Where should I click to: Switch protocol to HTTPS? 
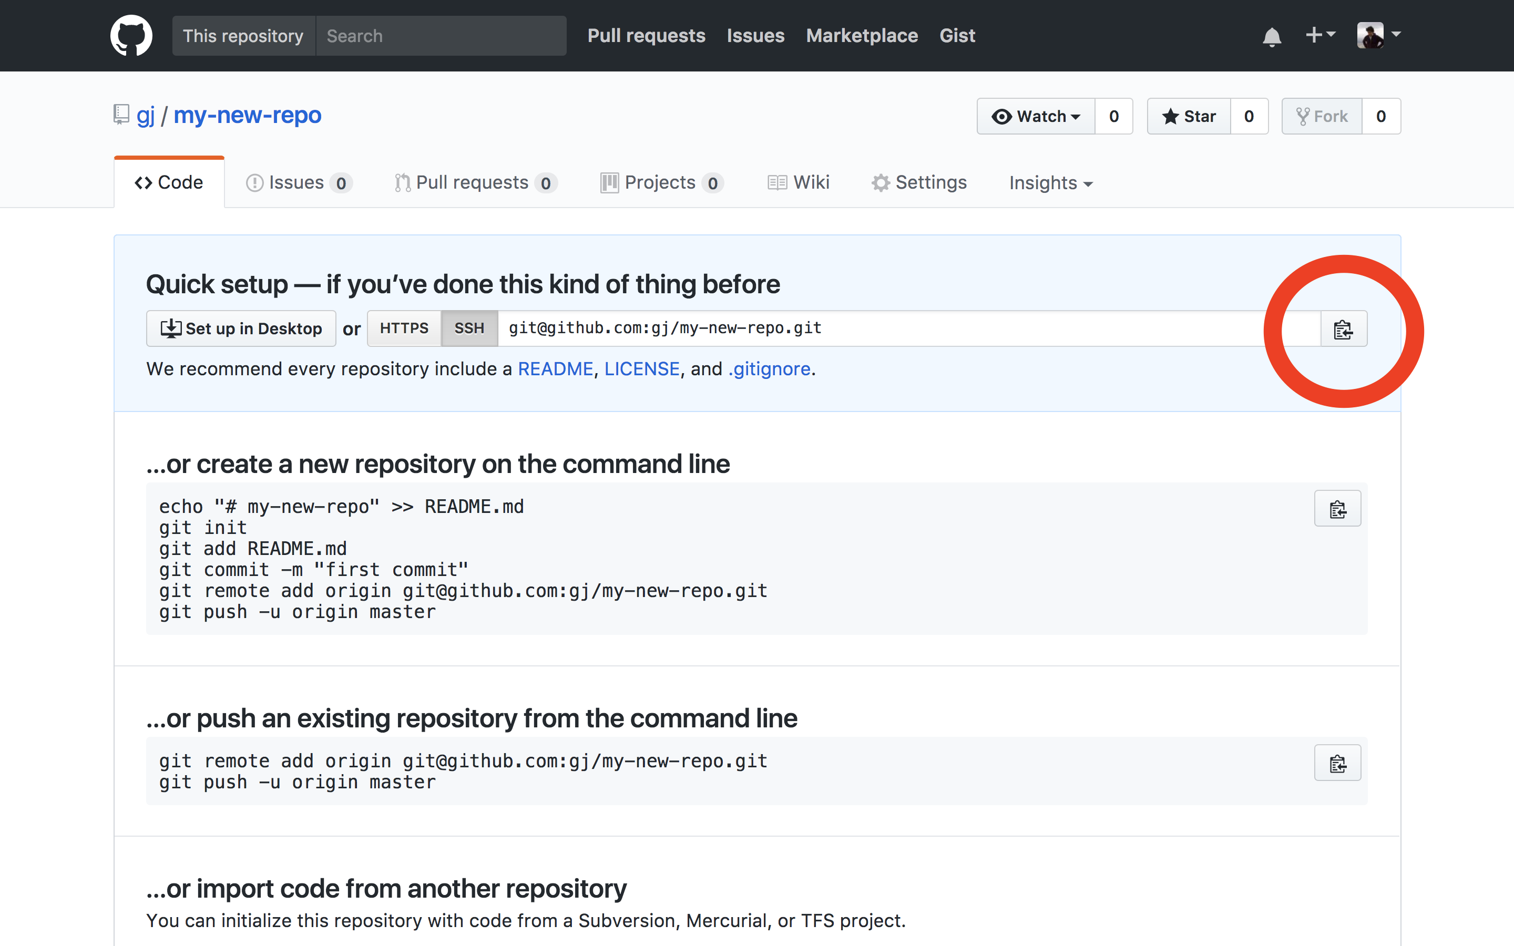(x=404, y=328)
